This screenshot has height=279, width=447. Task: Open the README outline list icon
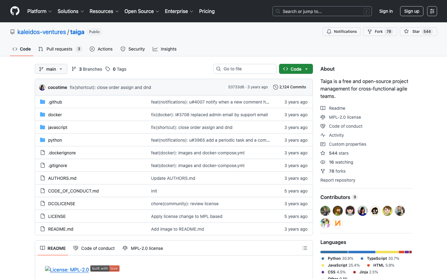click(305, 248)
